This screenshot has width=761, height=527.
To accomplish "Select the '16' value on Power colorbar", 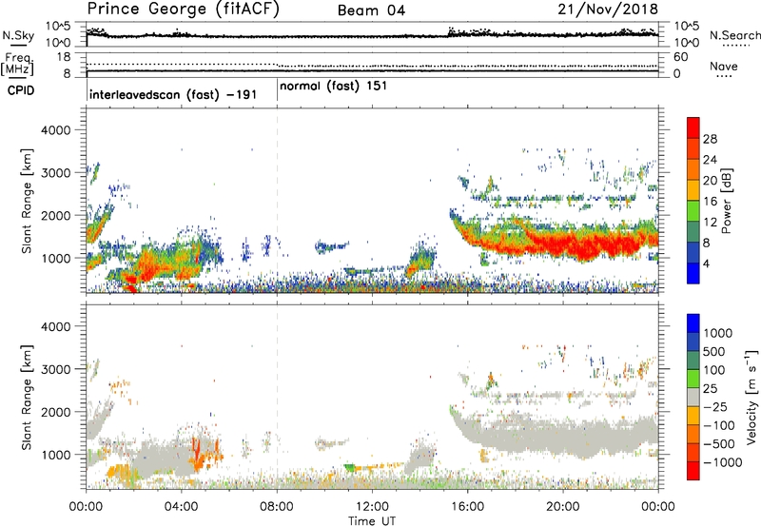I will pyautogui.click(x=710, y=202).
